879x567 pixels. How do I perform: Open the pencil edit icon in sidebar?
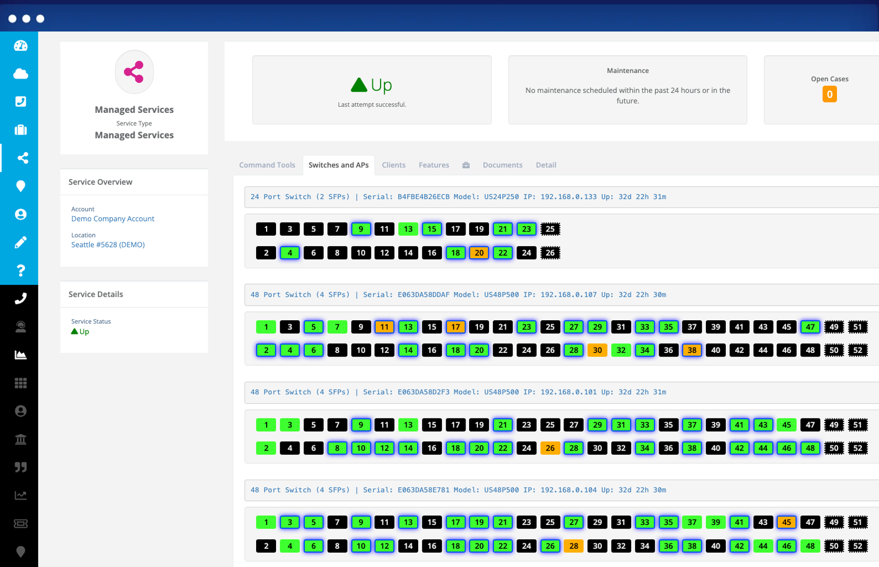coord(20,242)
